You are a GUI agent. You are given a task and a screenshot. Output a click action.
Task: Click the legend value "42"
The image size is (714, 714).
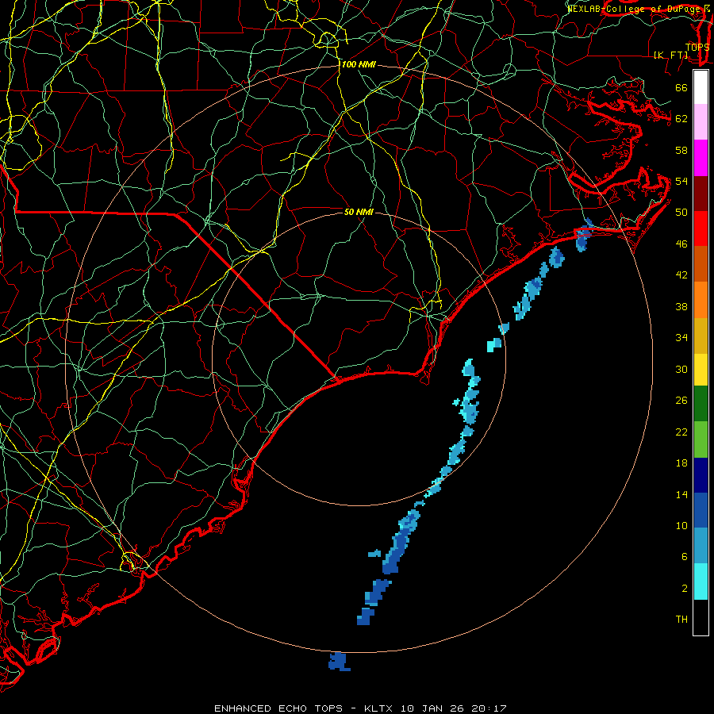pyautogui.click(x=681, y=275)
